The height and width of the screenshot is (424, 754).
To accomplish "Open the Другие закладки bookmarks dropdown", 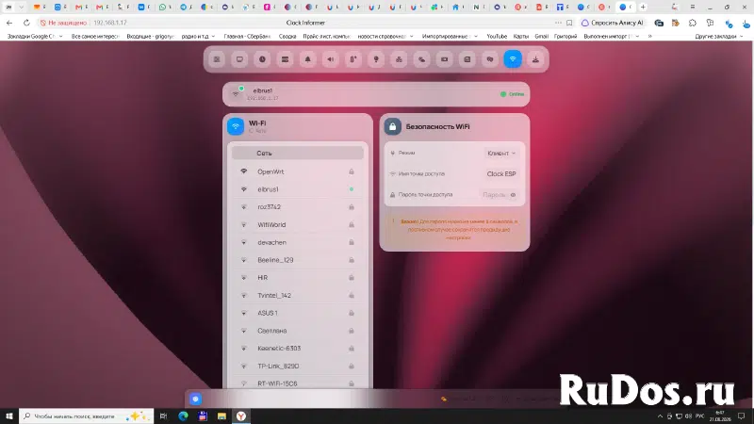I will [719, 36].
